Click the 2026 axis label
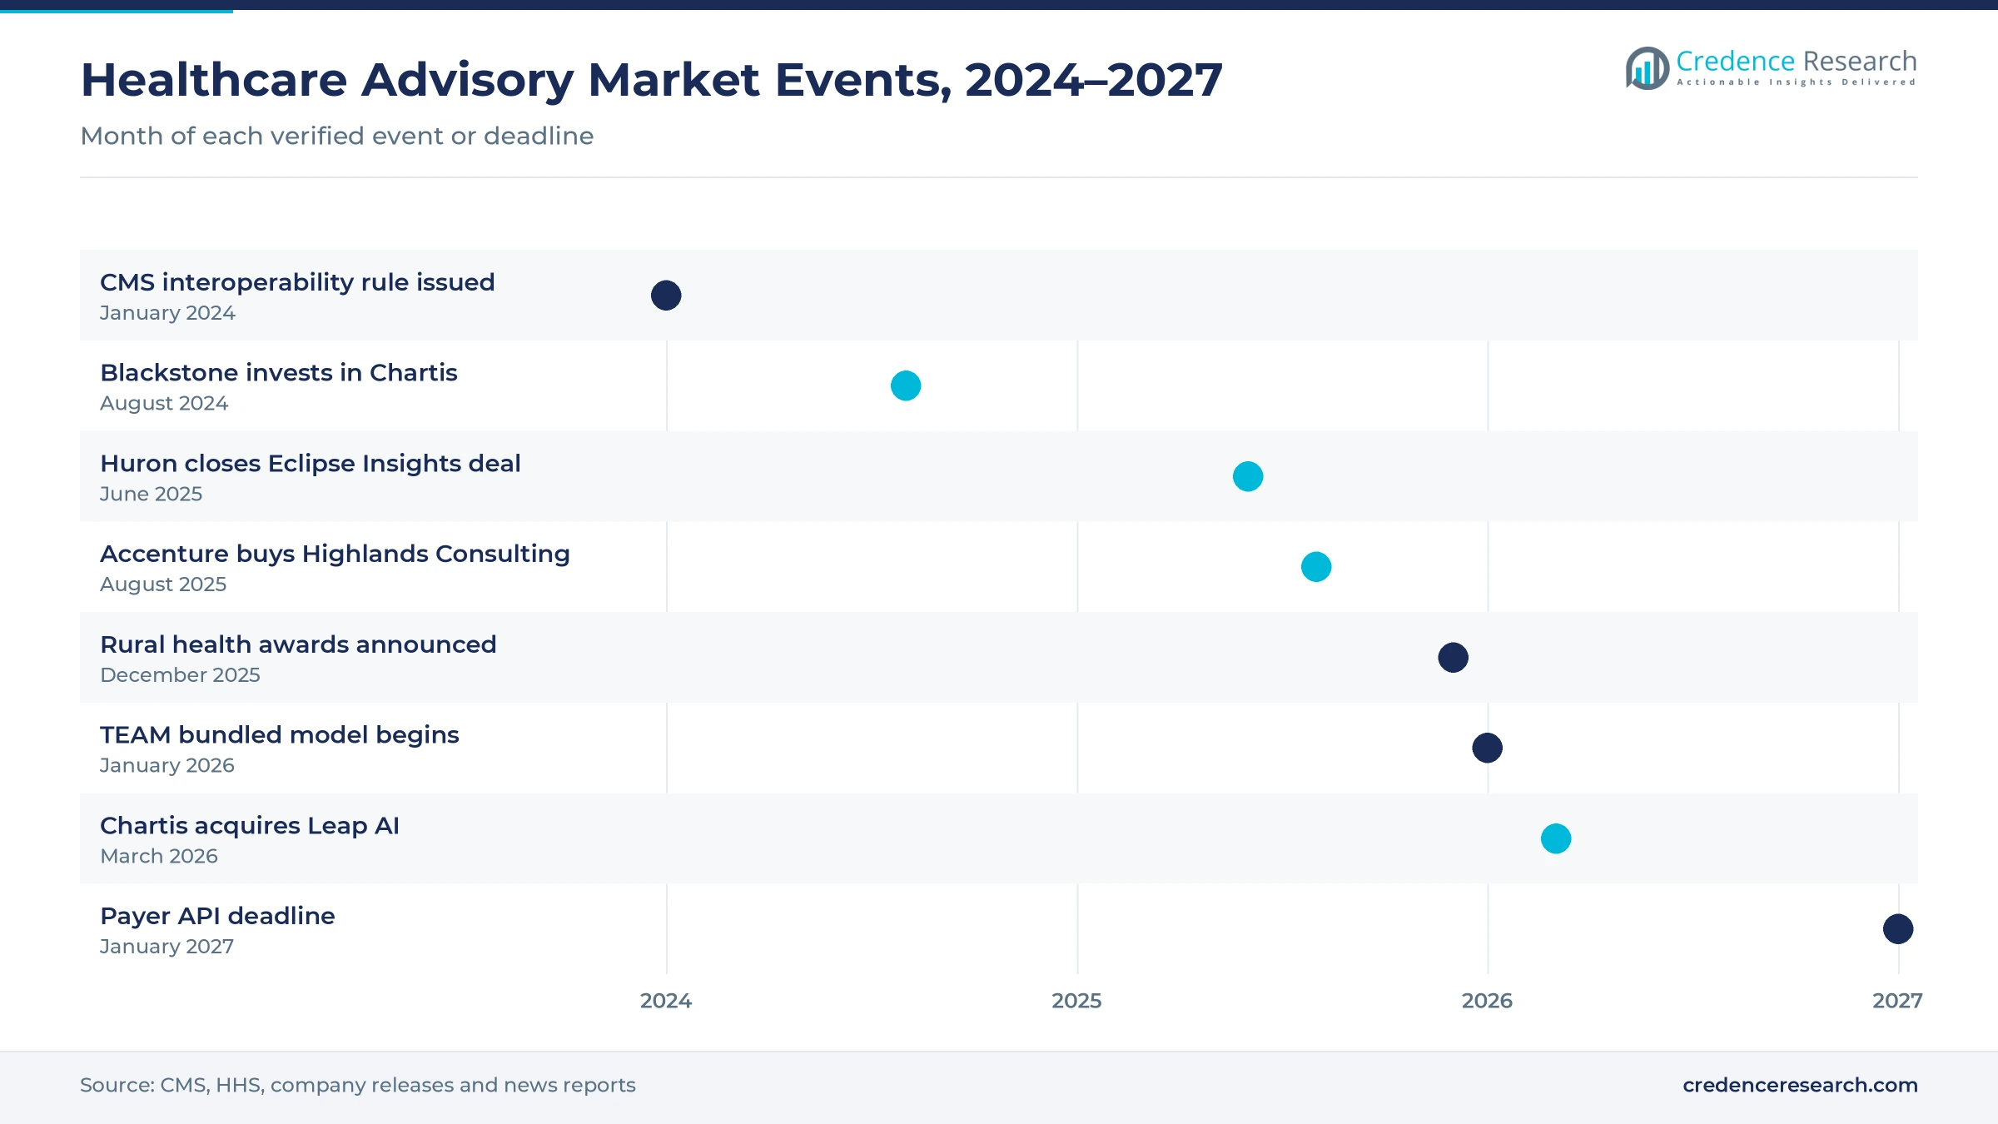This screenshot has width=1998, height=1124. (x=1487, y=1001)
